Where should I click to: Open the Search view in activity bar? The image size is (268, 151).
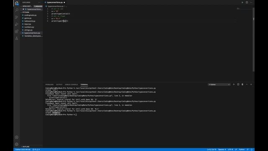pos(17,10)
